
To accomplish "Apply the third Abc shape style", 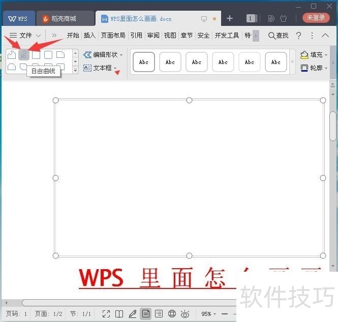I will 197,62.
